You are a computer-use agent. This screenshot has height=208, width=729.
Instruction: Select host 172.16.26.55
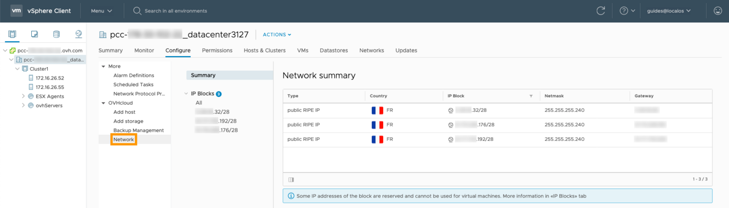click(x=50, y=87)
